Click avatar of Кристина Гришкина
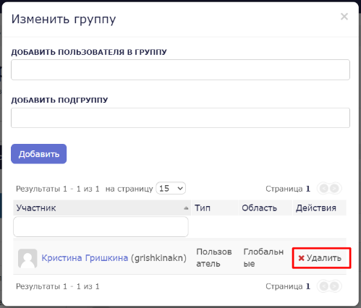 tap(27, 258)
